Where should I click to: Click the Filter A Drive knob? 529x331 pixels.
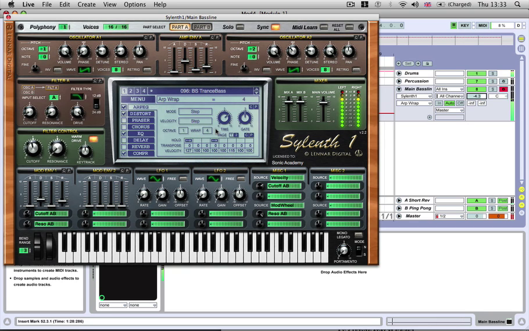click(x=77, y=112)
